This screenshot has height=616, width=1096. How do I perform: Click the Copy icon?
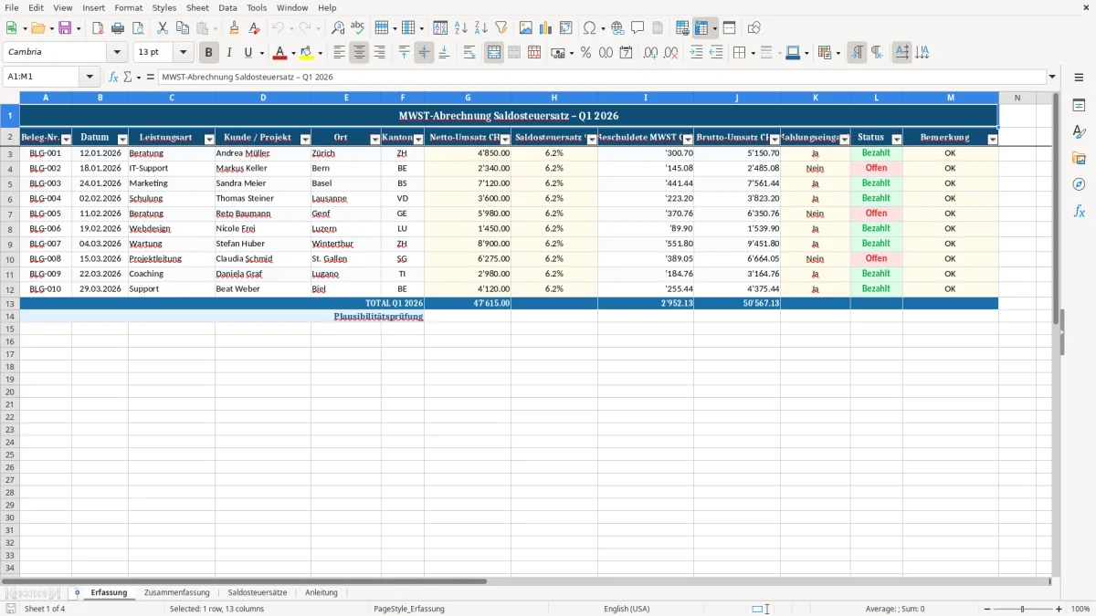pyautogui.click(x=183, y=28)
